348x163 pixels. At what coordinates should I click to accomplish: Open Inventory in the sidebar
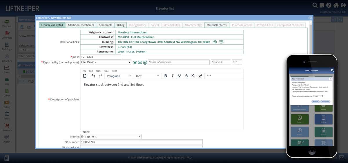7,127
